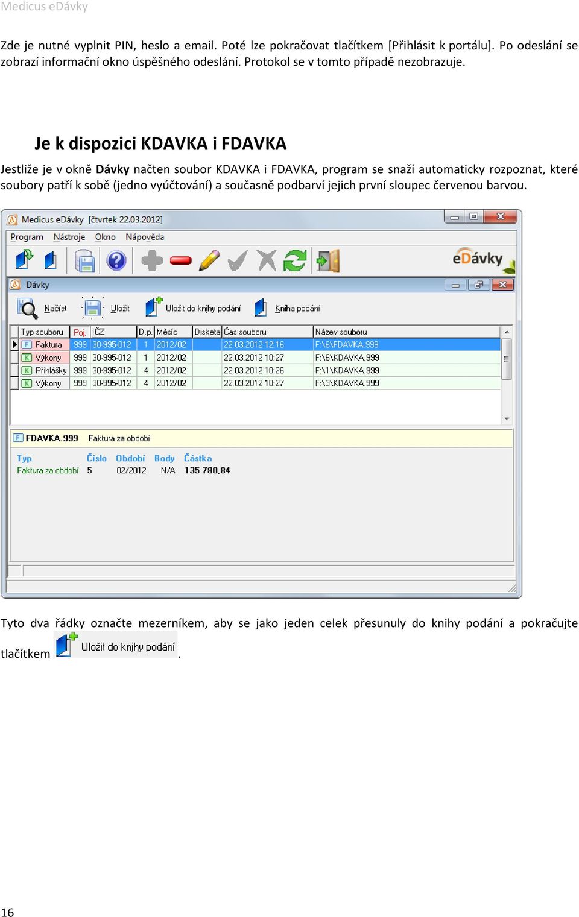Viewport: 579px width, 917px height.
Task: Click the Body heading in the detail pane
Action: 165,458
